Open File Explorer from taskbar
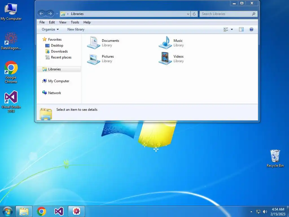The width and height of the screenshot is (289, 217). click(x=24, y=211)
